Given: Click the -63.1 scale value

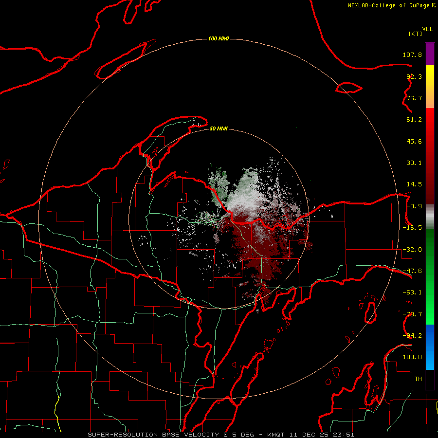Looking at the screenshot, I should [412, 292].
